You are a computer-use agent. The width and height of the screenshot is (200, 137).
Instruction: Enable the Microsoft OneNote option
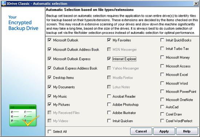(162, 99)
